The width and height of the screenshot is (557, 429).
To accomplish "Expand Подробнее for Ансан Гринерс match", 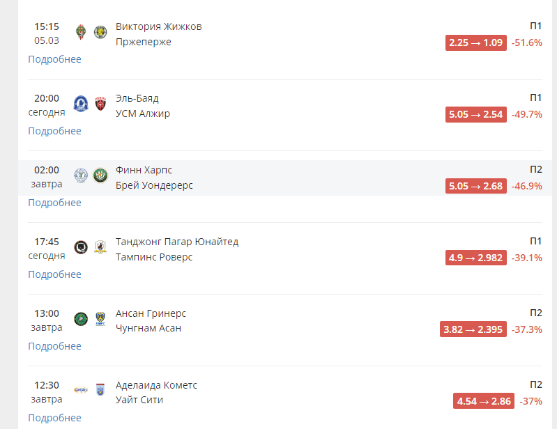I will (54, 346).
